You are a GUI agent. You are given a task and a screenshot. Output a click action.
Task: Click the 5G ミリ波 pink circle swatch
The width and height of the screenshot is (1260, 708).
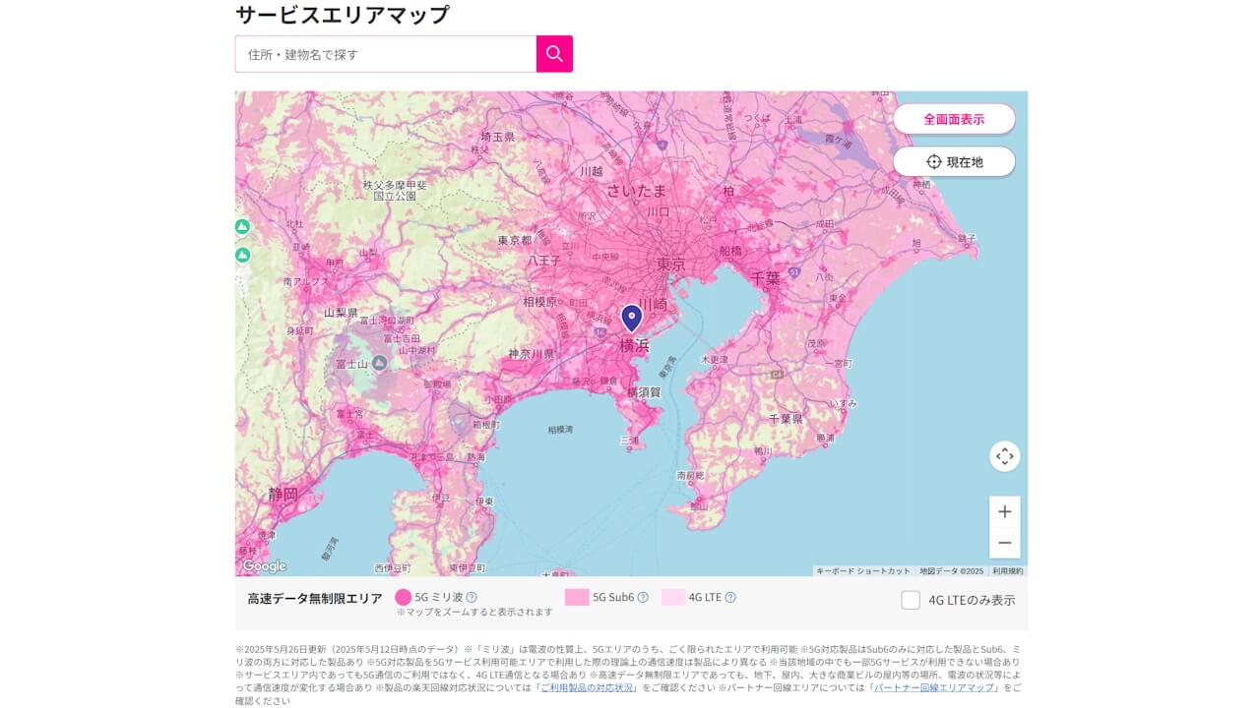click(x=403, y=597)
